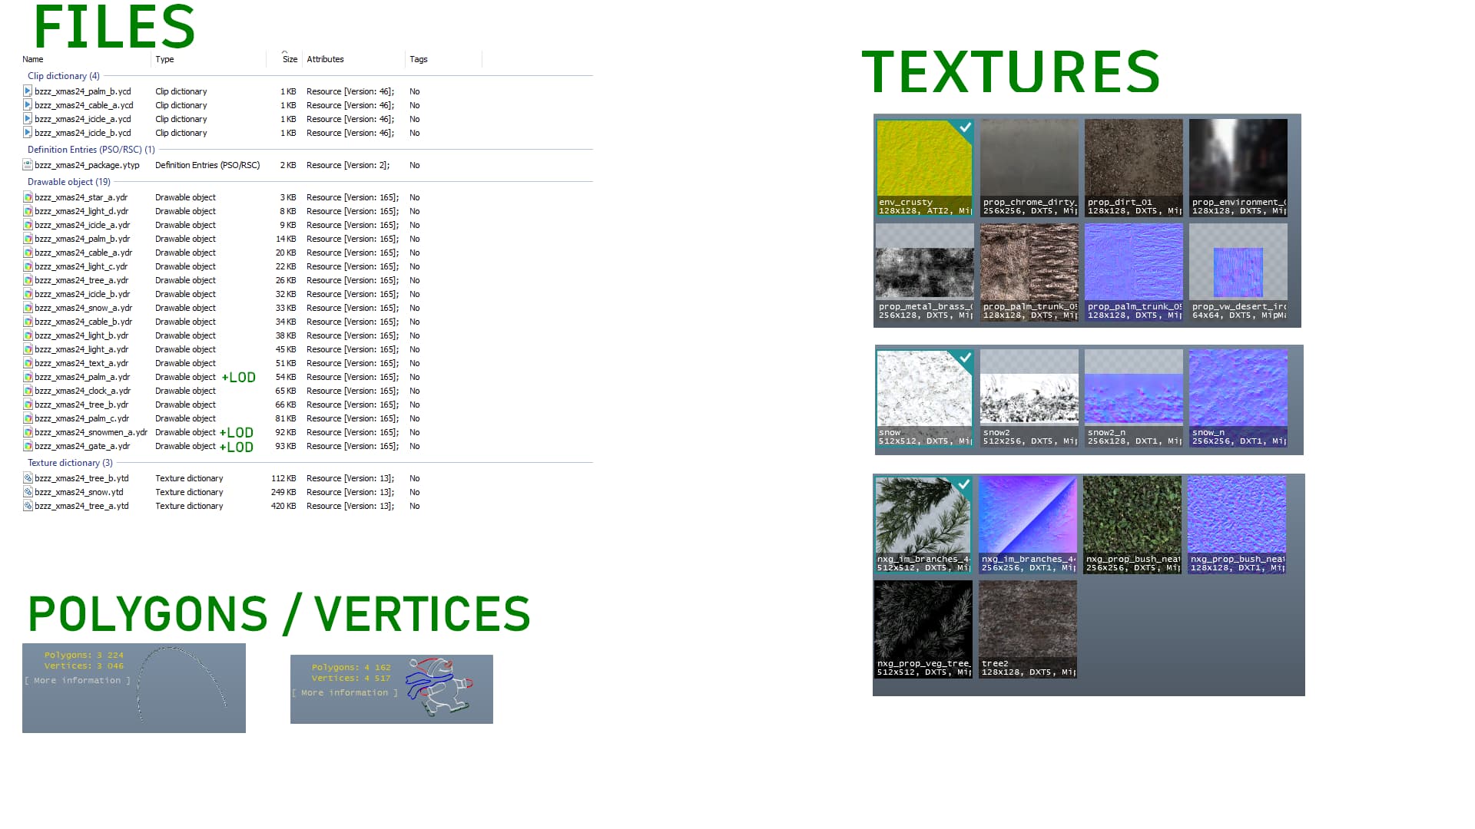Click the bzzz_xmas24_clock_a.ydr drawable icon
Viewport: 1475px width, 829px height.
(28, 391)
